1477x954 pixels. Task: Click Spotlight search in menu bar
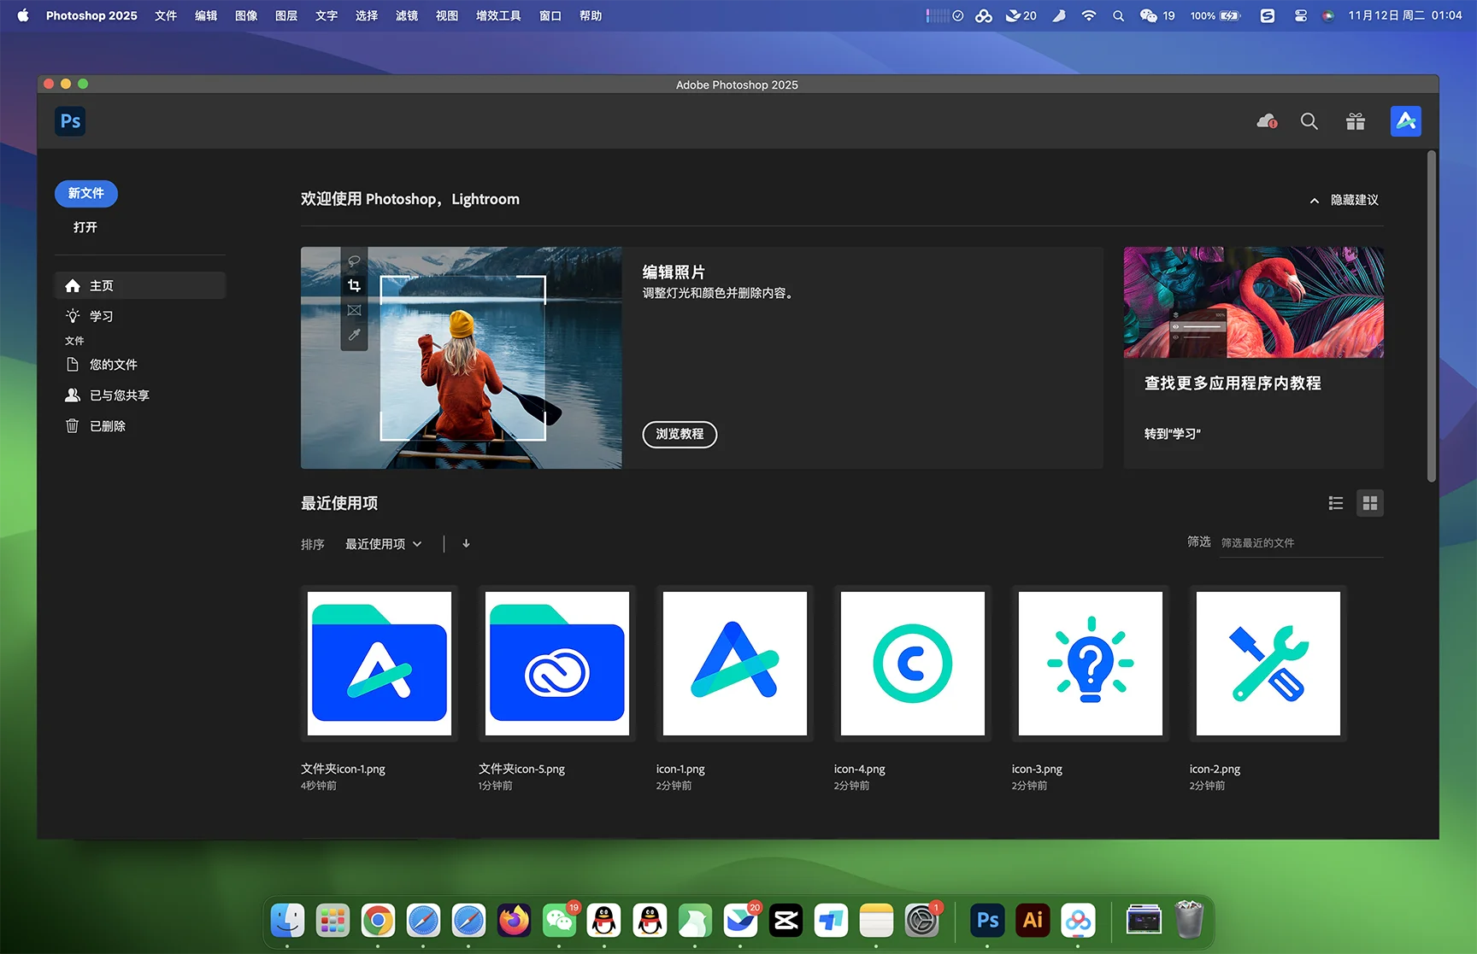(1118, 15)
